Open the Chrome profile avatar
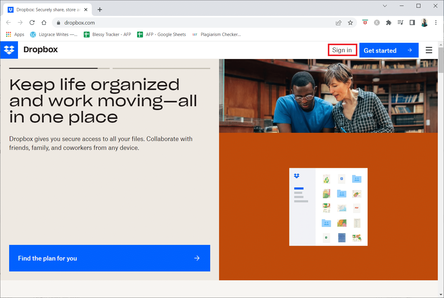Viewport: 444px width, 298px height. pos(424,22)
